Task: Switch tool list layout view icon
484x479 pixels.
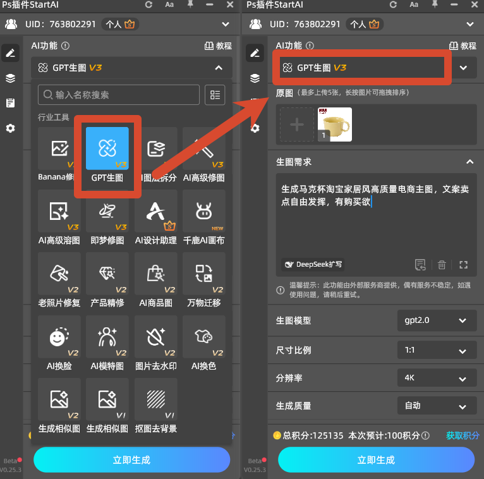Action: click(215, 95)
